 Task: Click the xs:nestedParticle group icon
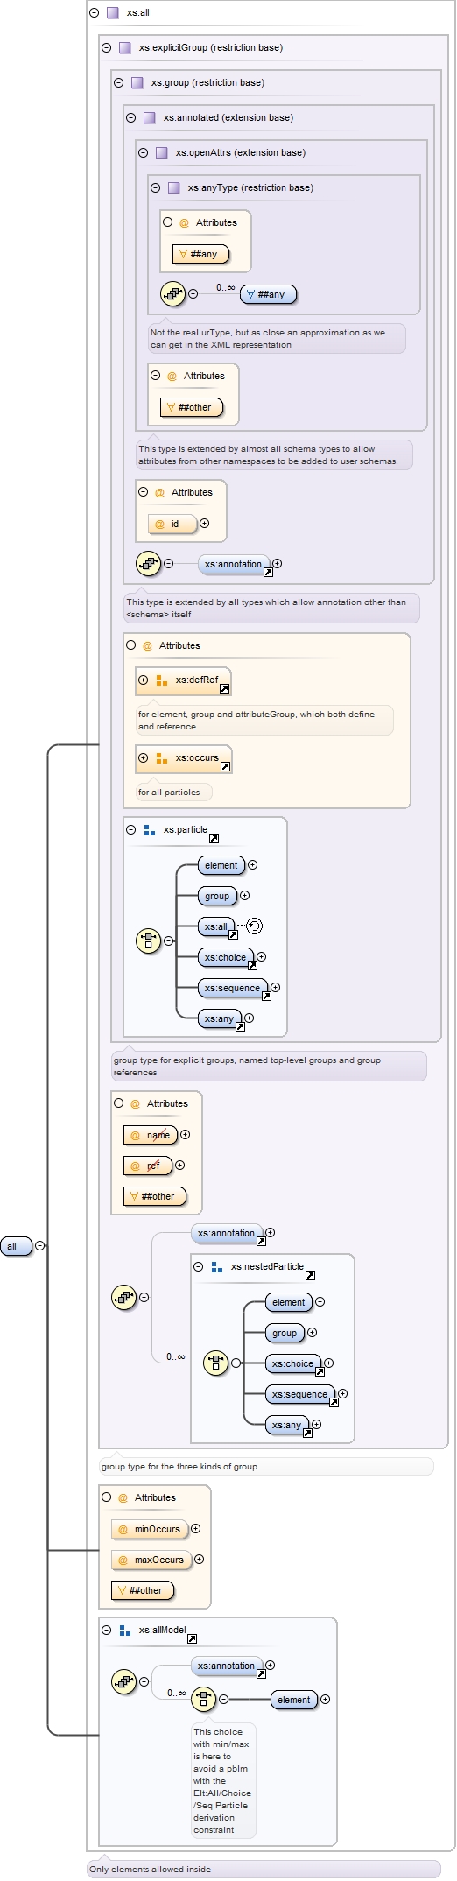(217, 1266)
